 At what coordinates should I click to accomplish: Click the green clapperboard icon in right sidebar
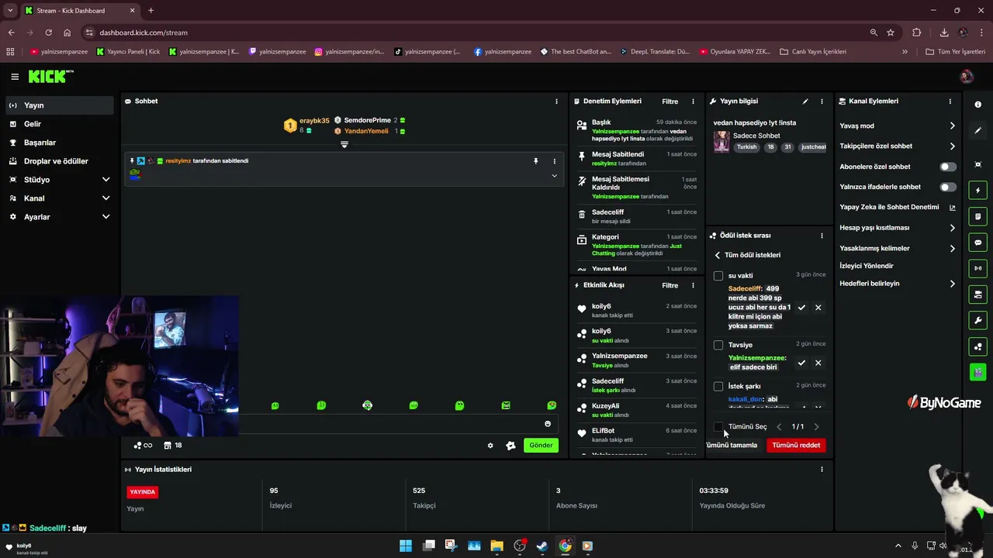pyautogui.click(x=977, y=373)
